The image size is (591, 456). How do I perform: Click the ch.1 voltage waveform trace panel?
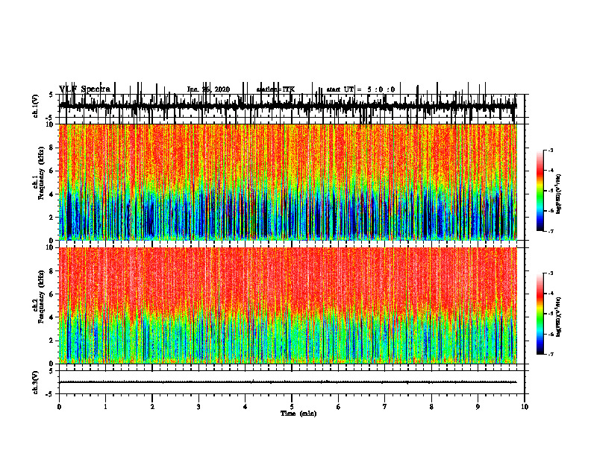pyautogui.click(x=291, y=106)
